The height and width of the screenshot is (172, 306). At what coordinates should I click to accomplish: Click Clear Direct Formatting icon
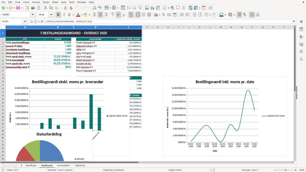71,8
